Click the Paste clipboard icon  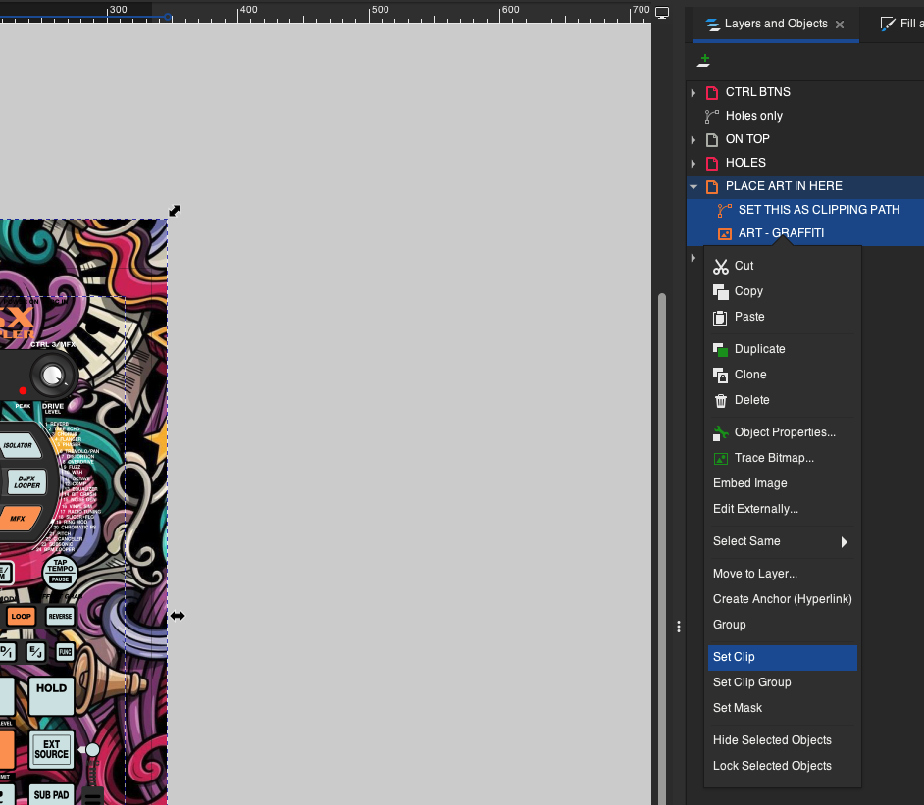click(721, 317)
